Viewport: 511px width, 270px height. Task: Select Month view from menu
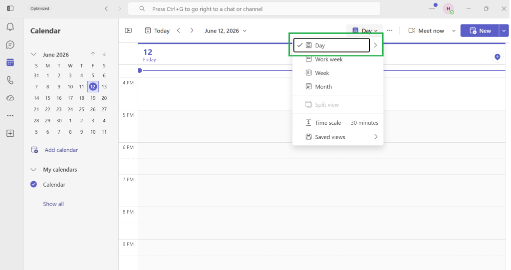click(x=338, y=87)
